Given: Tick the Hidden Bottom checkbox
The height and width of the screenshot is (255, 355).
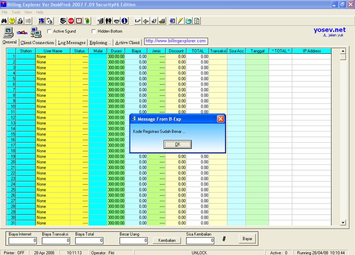Looking at the screenshot, I should point(94,31).
